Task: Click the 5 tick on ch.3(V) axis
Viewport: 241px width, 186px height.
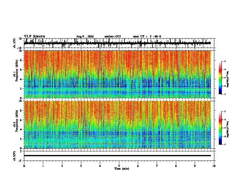Action: pyautogui.click(x=21, y=151)
